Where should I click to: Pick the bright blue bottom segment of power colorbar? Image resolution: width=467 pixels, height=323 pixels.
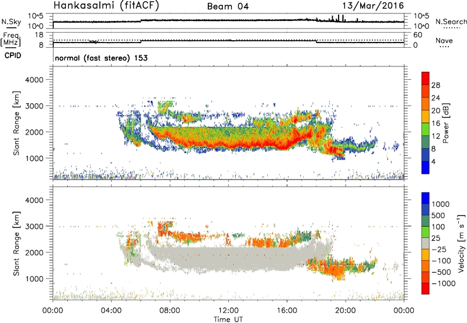pos(426,167)
